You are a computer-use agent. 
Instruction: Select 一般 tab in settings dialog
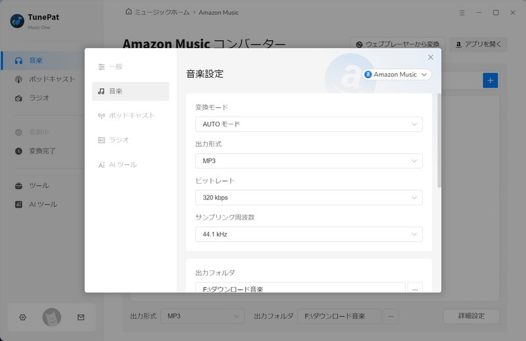(x=130, y=66)
